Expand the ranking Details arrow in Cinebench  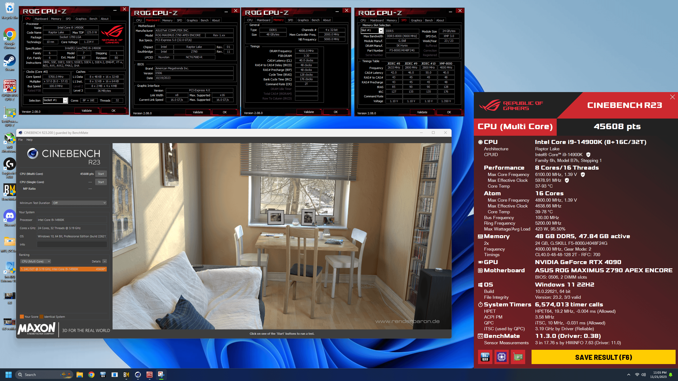pos(105,261)
